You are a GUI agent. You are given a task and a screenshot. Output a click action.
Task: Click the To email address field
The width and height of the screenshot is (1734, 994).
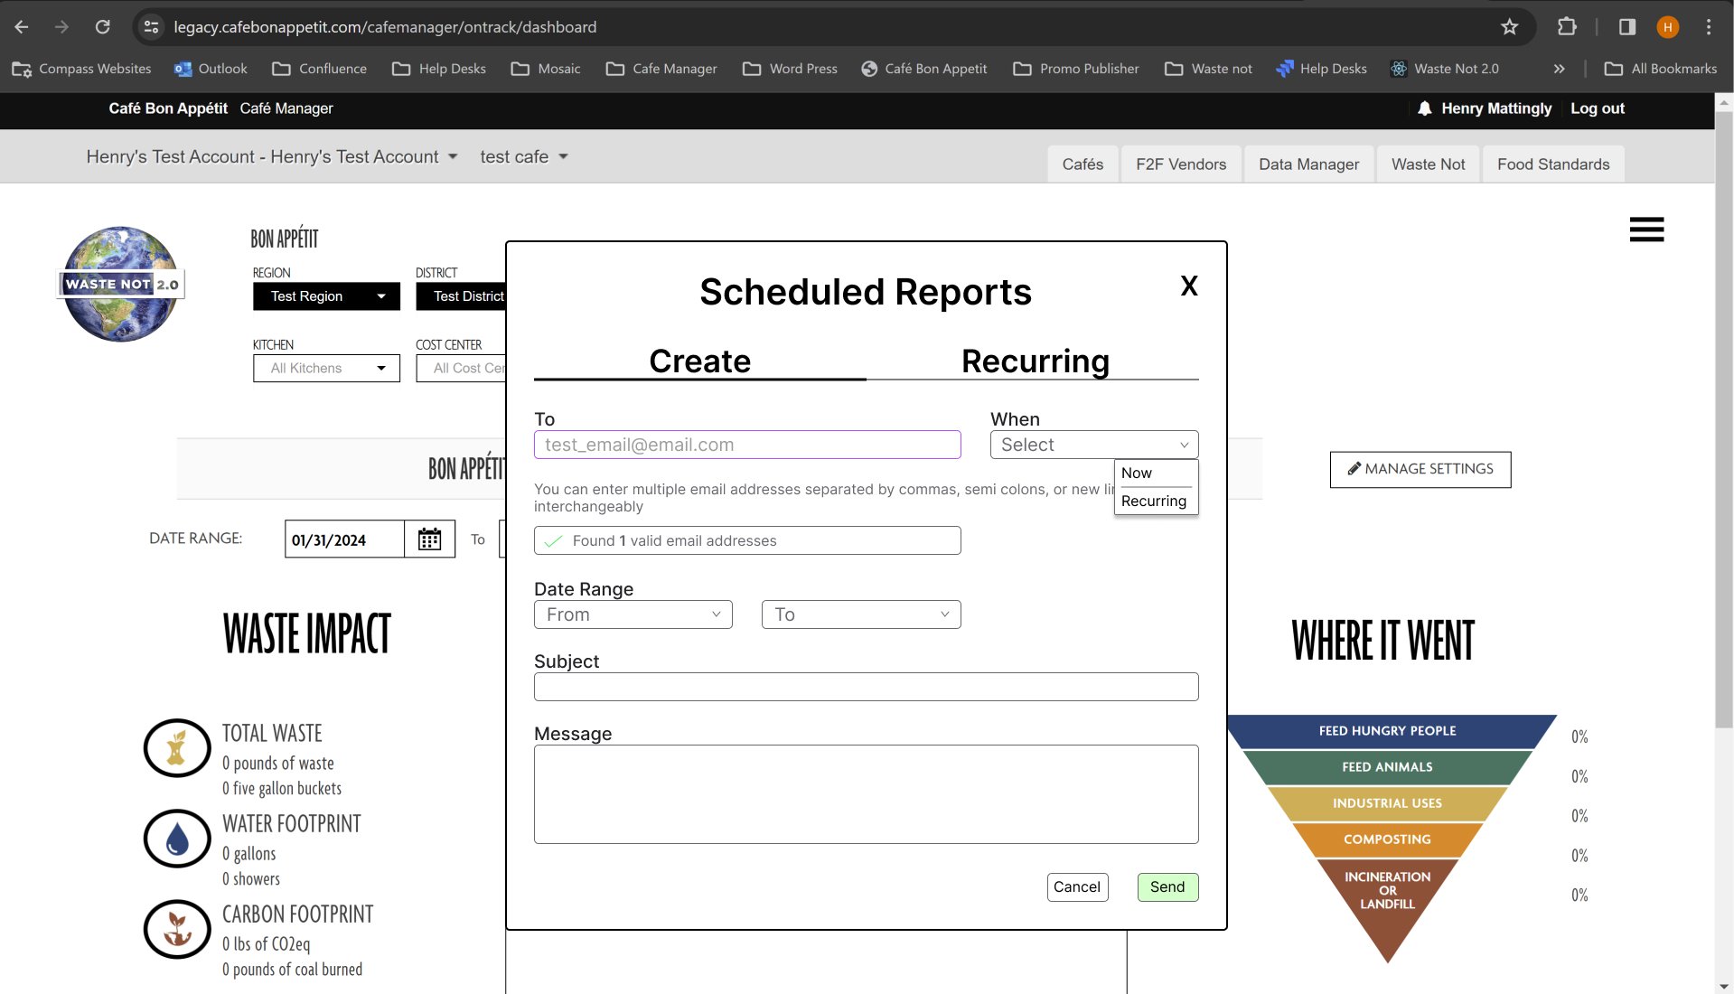[x=747, y=445]
